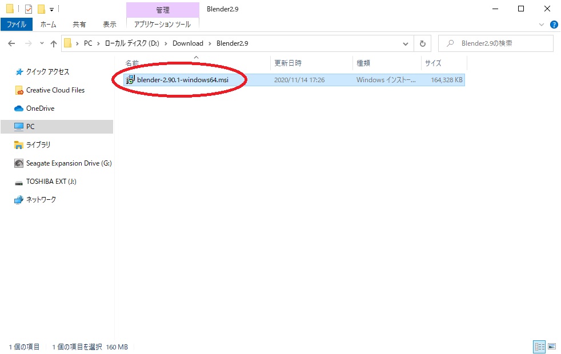The height and width of the screenshot is (354, 561).
Task: Refresh the current folder
Action: click(x=423, y=43)
